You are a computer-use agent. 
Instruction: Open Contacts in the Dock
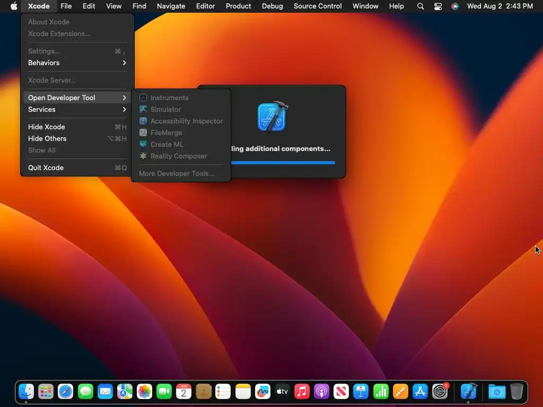point(204,392)
